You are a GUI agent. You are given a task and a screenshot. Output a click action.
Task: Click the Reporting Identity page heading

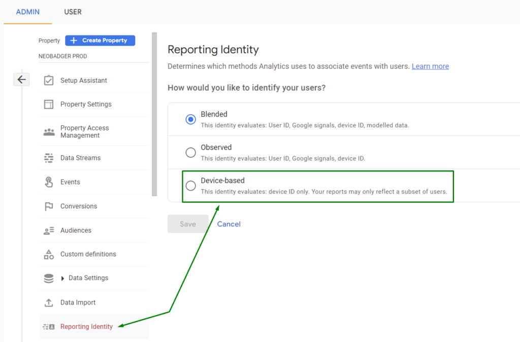tap(213, 50)
